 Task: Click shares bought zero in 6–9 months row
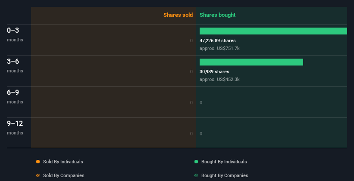201,103
